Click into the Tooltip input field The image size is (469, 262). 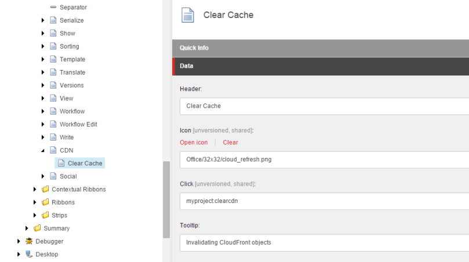point(325,242)
